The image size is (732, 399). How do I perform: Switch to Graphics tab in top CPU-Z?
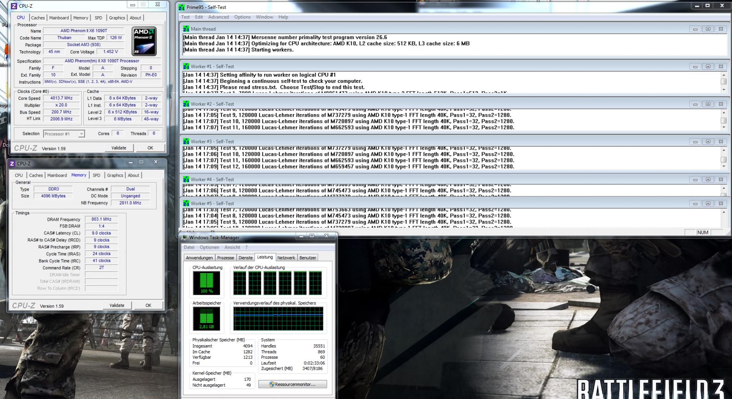tap(117, 18)
